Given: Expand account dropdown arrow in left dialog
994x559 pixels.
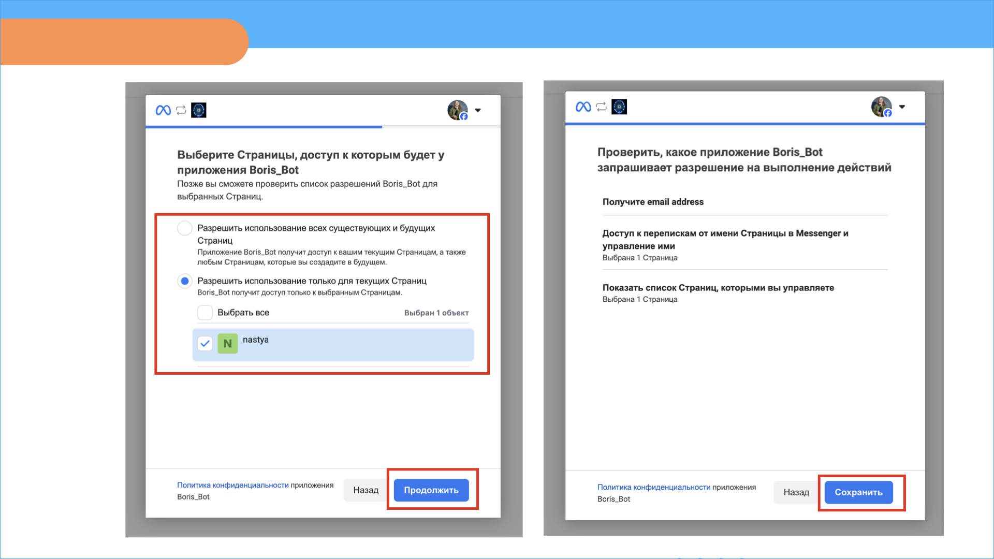Looking at the screenshot, I should pyautogui.click(x=478, y=110).
